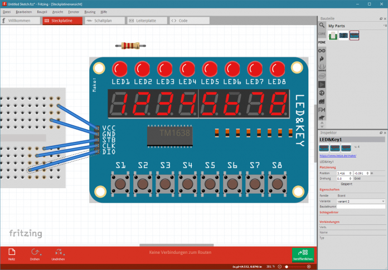The height and width of the screenshot is (270, 388).
Task: Open the Fenster menu
Action: point(74,12)
